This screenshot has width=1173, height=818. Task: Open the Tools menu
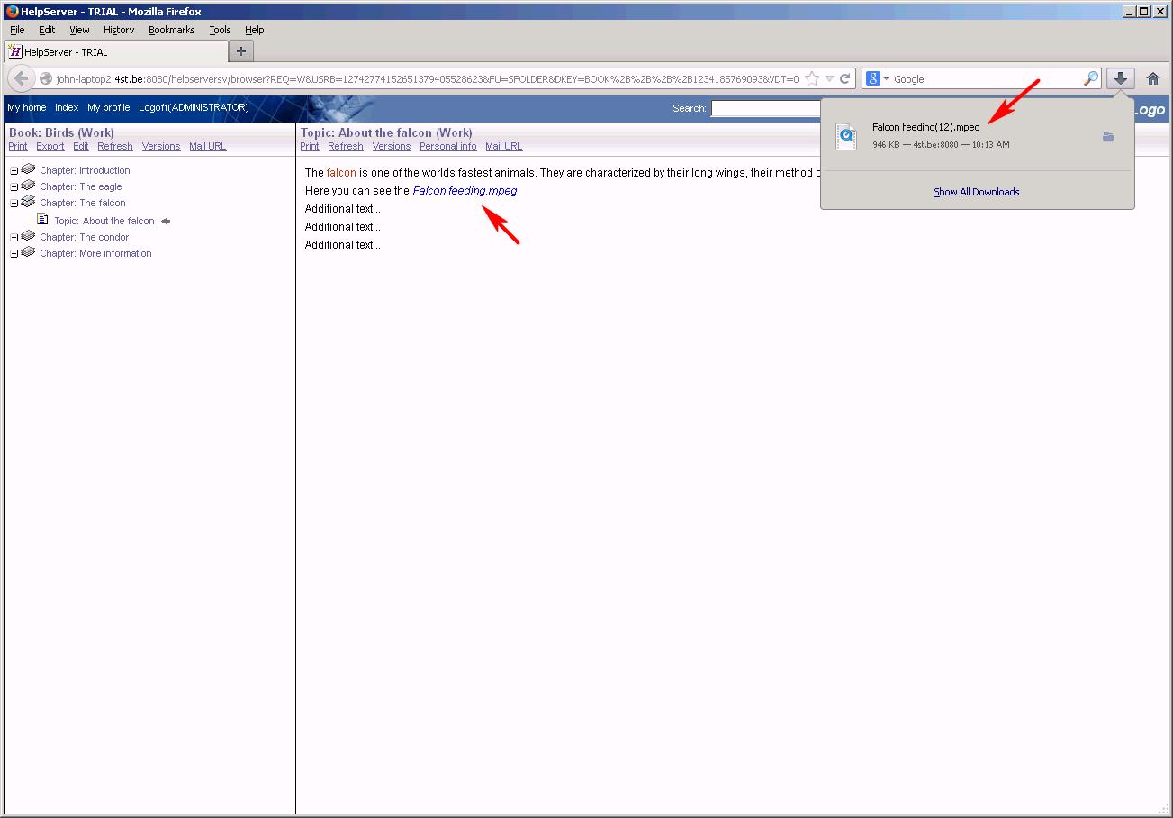click(x=220, y=29)
